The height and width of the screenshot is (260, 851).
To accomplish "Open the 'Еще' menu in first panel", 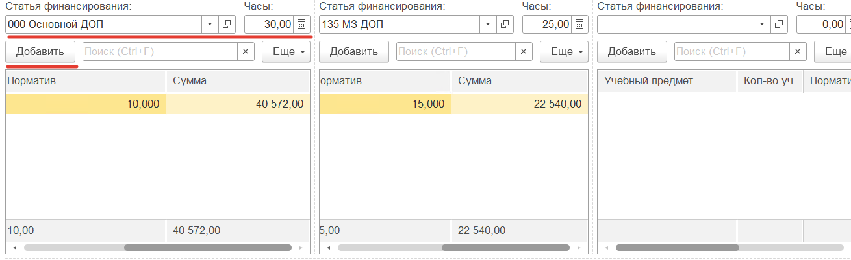I will pos(286,52).
